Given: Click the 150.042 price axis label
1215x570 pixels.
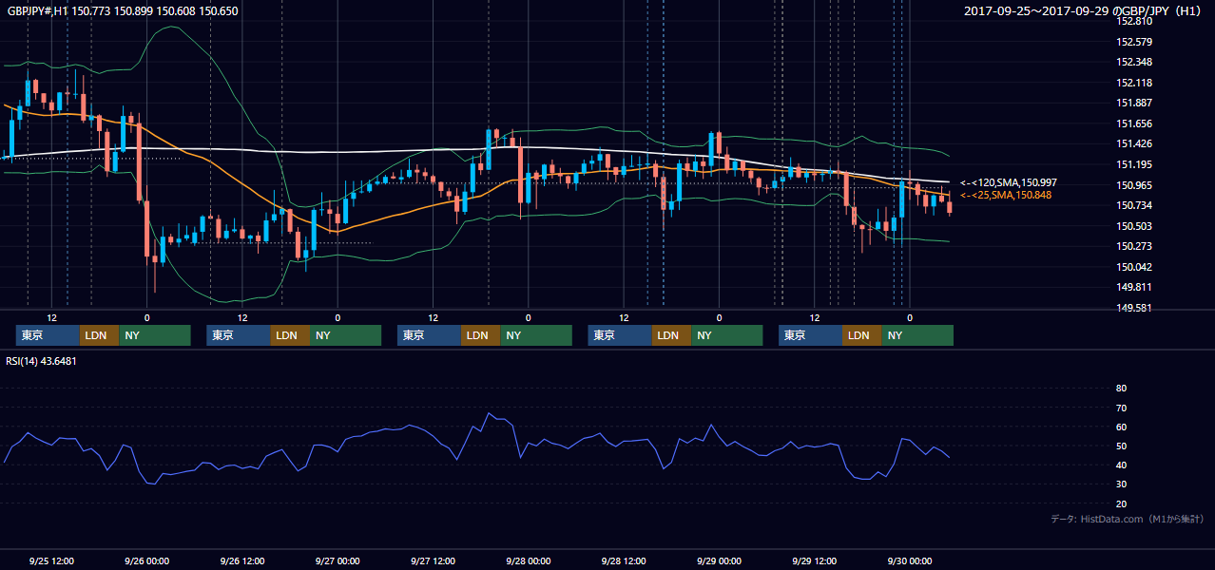Looking at the screenshot, I should click(x=1134, y=268).
